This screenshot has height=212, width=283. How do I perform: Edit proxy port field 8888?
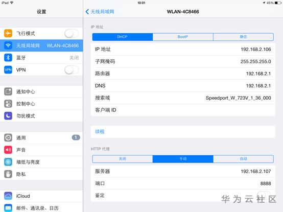[x=183, y=183]
